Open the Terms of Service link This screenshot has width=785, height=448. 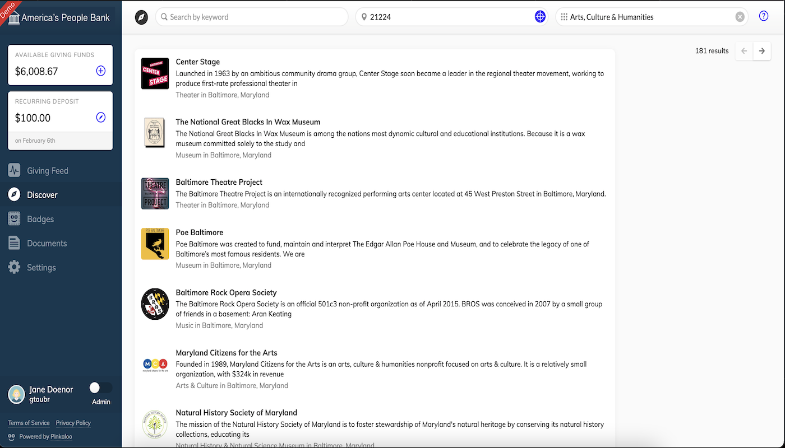(x=29, y=423)
